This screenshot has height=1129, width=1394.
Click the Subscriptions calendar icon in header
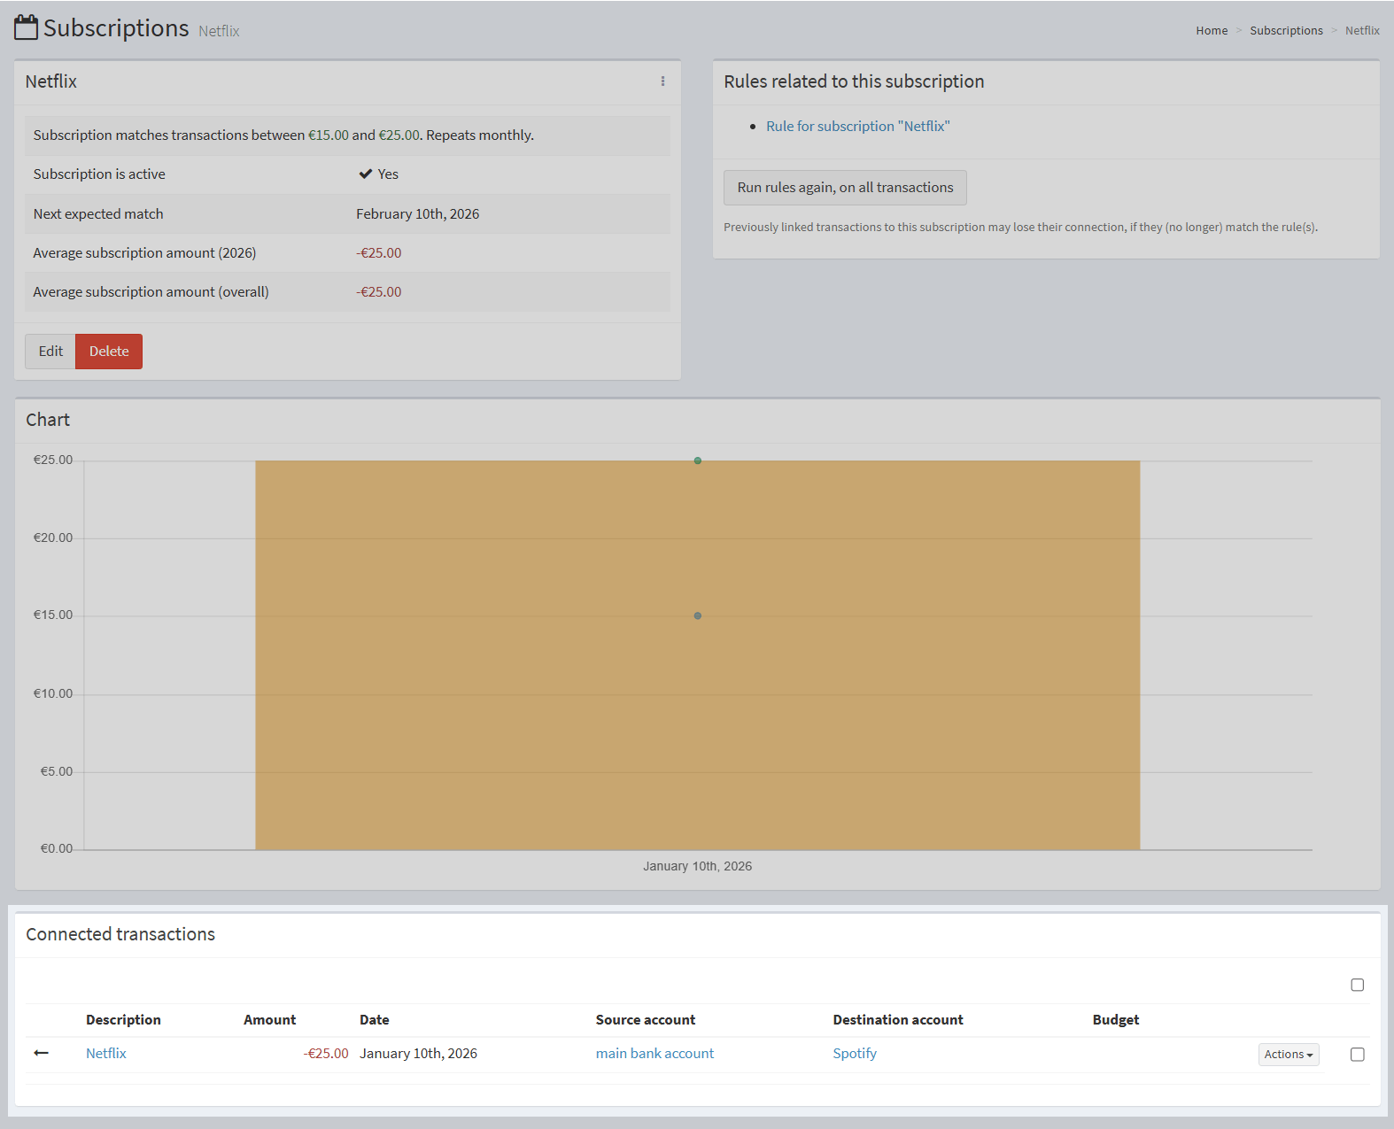27,27
